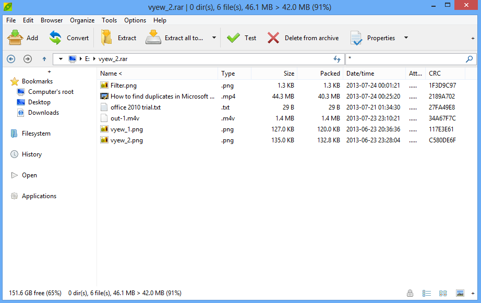Screen dimensions: 481x303
Task: Click the History clock icon
Action: click(15, 154)
